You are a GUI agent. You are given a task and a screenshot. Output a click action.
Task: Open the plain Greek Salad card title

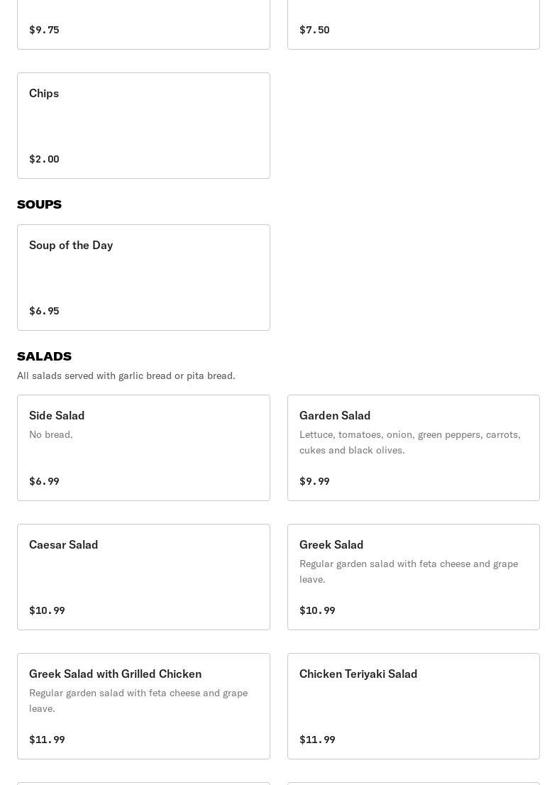point(331,544)
